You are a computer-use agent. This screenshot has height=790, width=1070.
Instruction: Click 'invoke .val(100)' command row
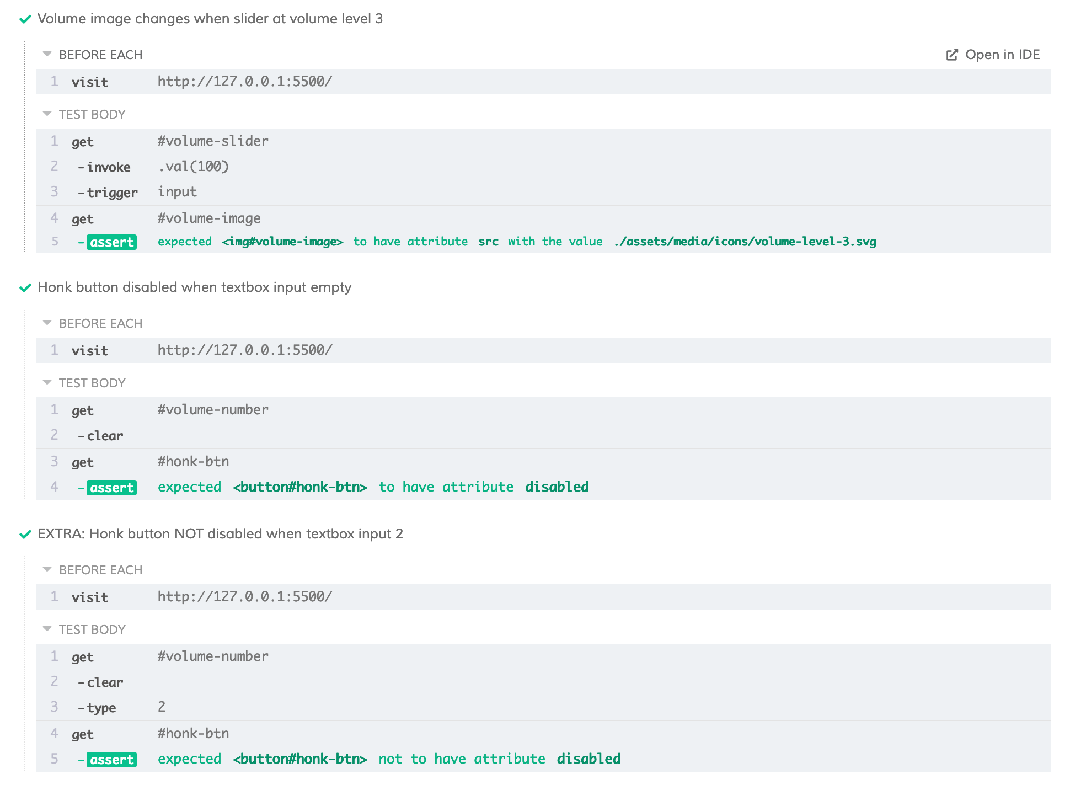[544, 167]
